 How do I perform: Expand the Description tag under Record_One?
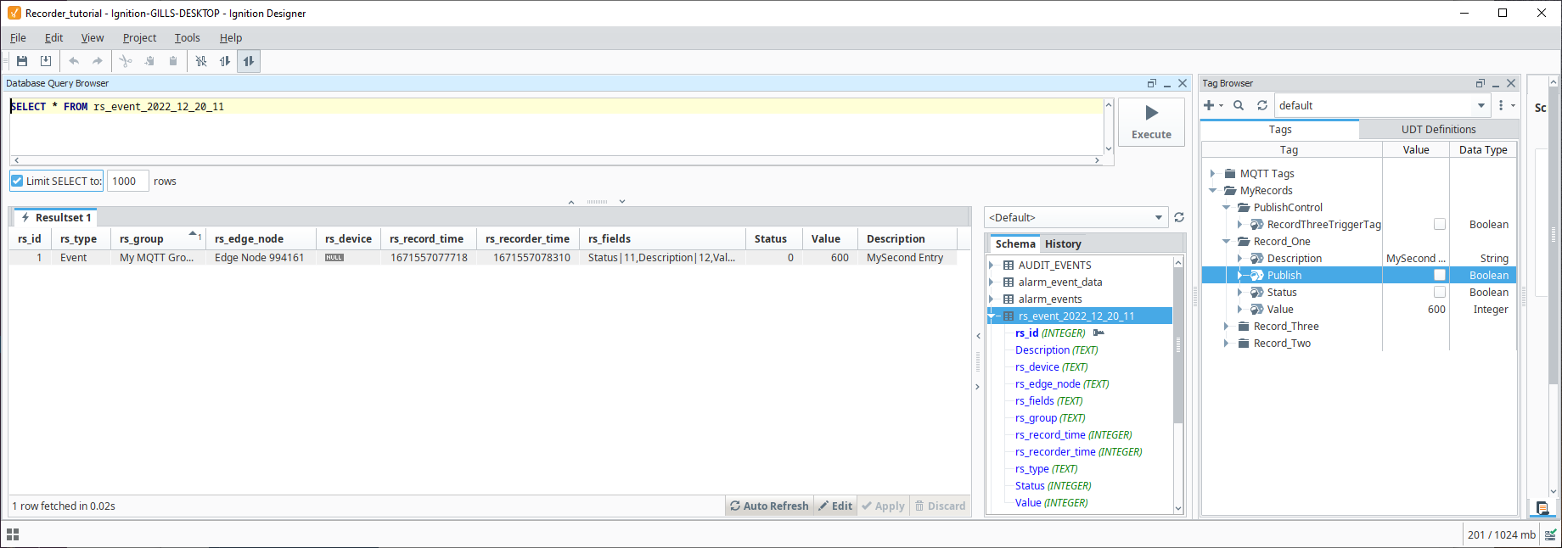click(1239, 258)
